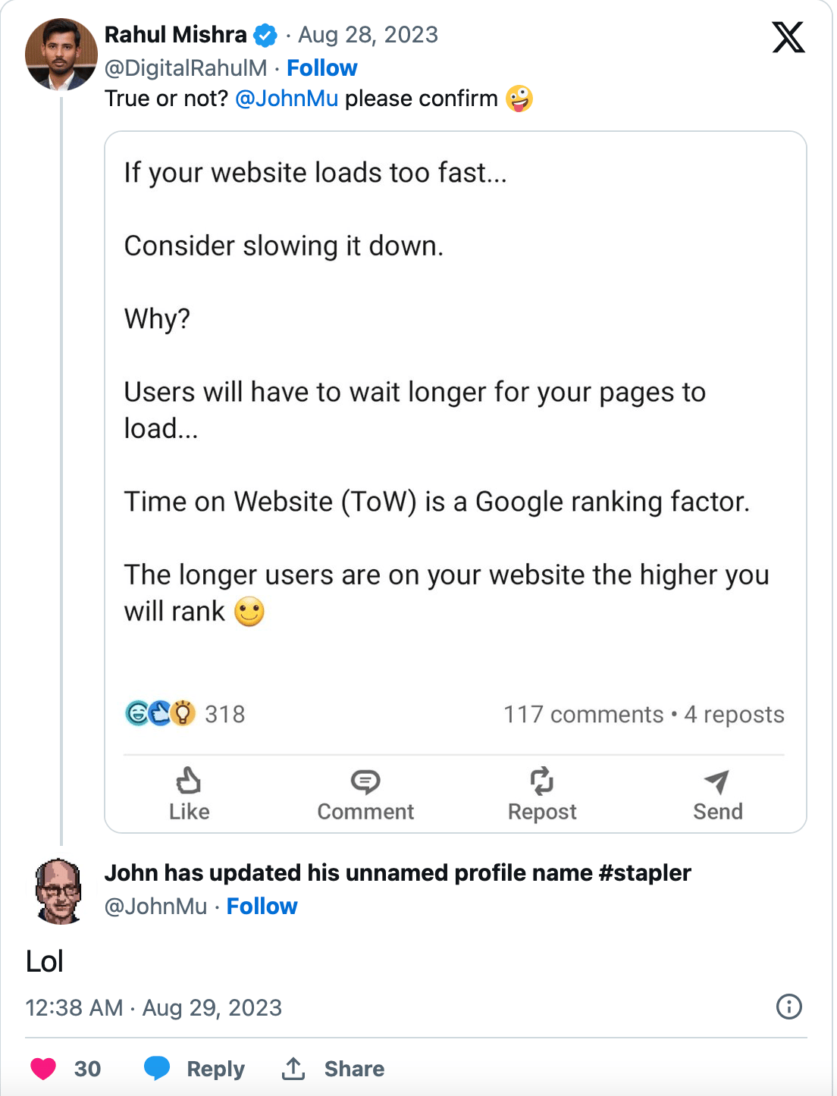837x1096 pixels.
Task: Click the red heart like icon
Action: [43, 1069]
